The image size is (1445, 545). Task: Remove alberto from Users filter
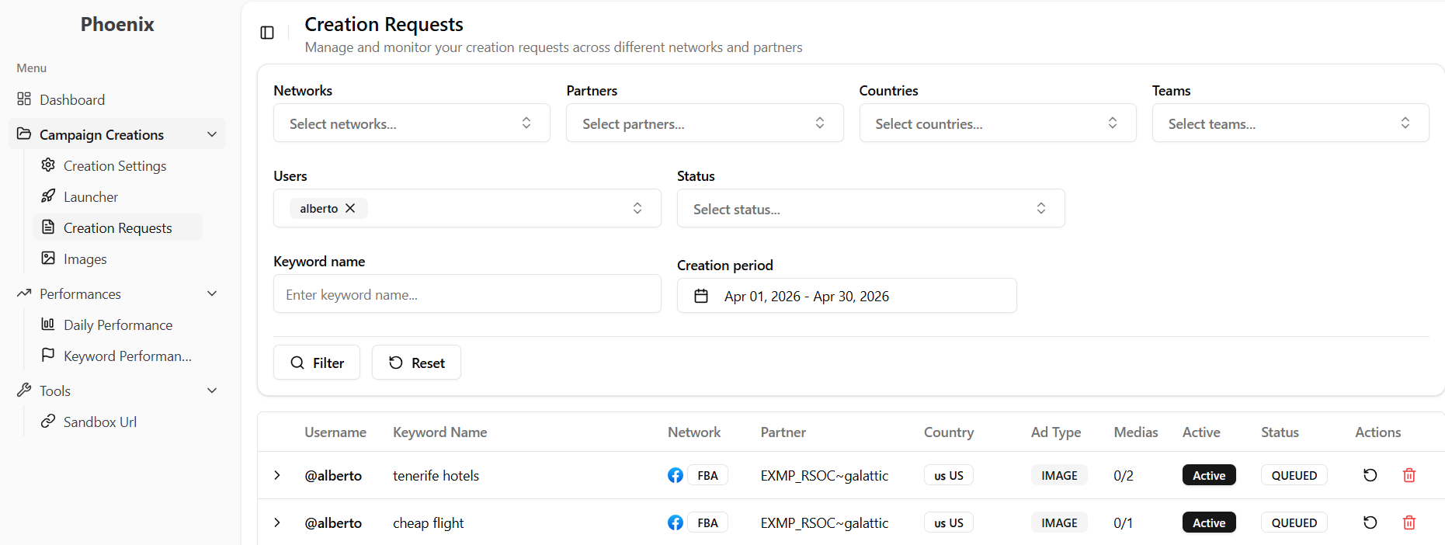pos(350,208)
